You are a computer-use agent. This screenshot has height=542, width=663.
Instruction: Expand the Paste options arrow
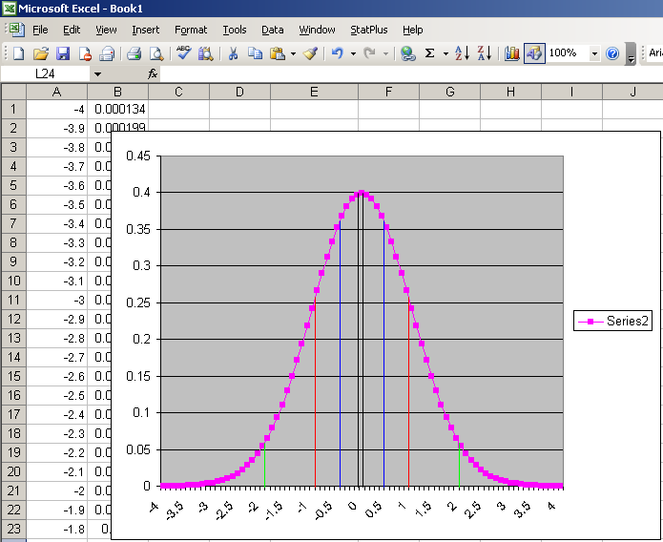click(293, 53)
